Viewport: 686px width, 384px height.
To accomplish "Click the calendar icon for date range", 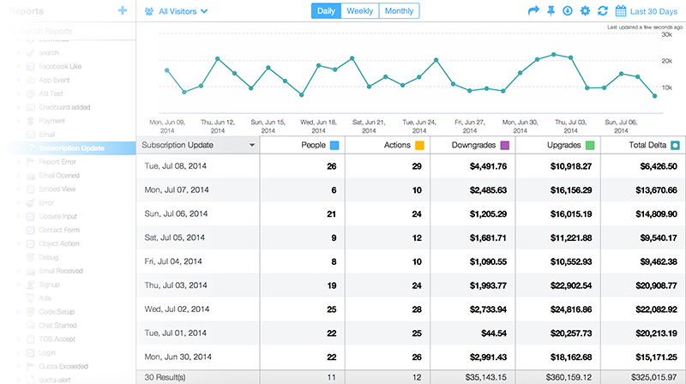I will pos(620,11).
